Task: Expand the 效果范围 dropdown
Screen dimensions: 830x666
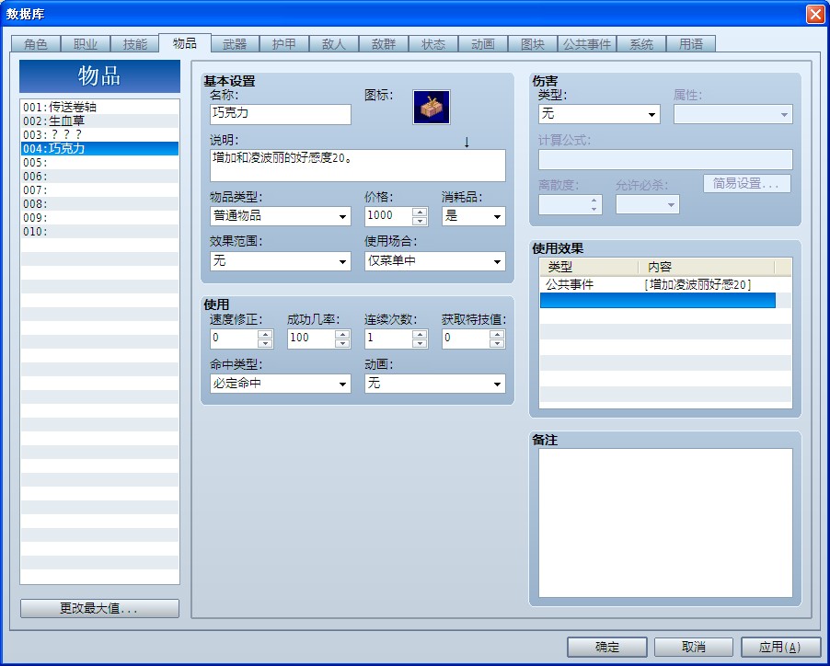Action: (280, 261)
